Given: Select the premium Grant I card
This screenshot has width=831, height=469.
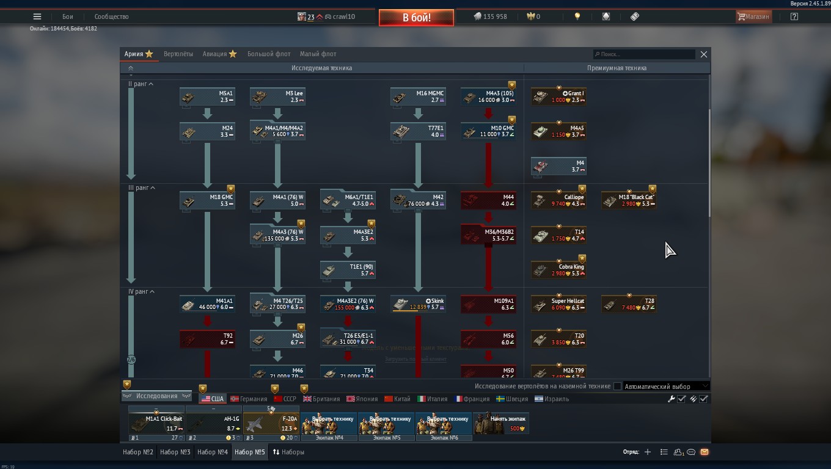Looking at the screenshot, I should (x=558, y=96).
